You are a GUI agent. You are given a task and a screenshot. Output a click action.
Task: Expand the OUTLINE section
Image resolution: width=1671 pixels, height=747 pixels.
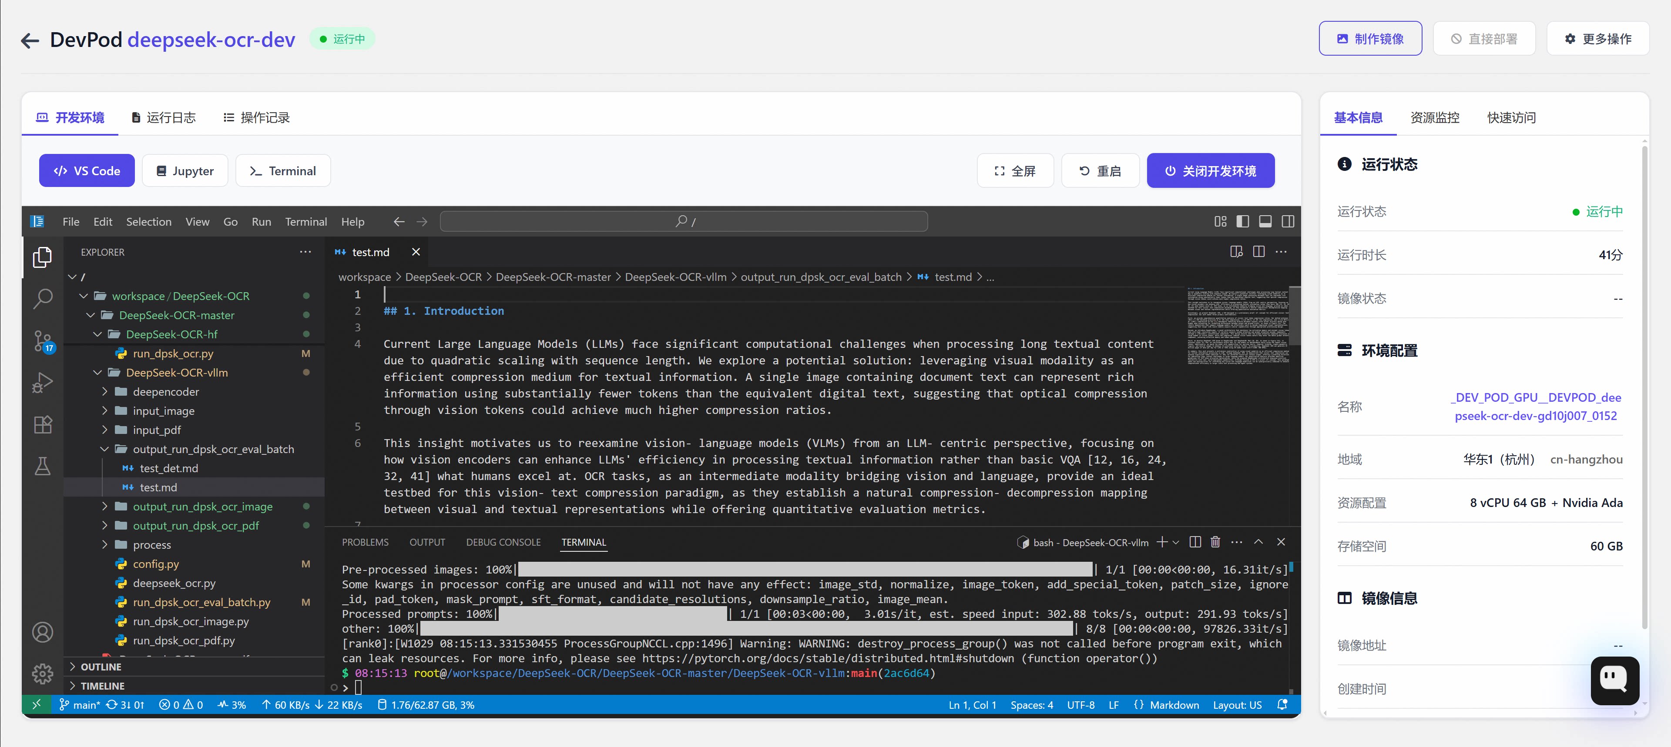[101, 667]
